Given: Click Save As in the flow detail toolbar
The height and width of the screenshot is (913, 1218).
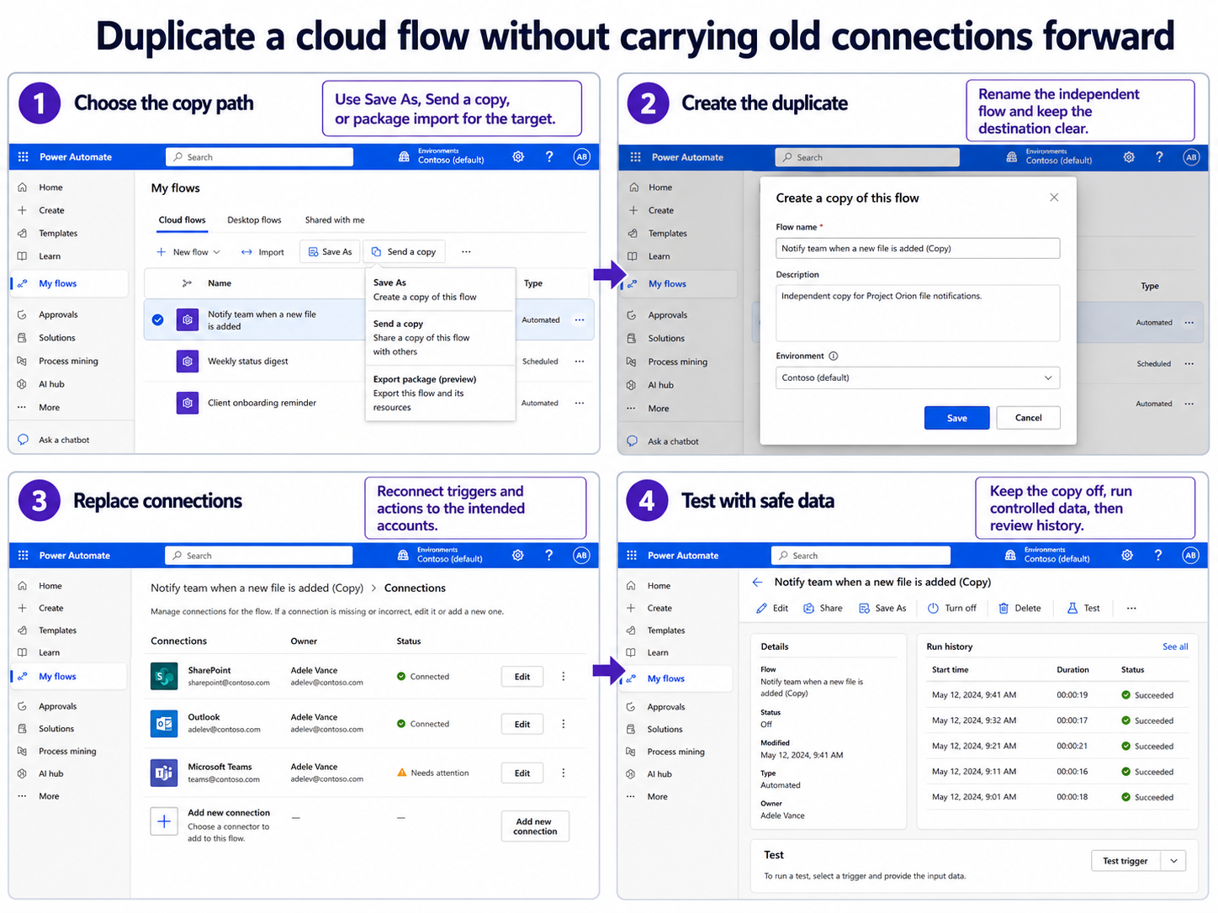Looking at the screenshot, I should coord(882,608).
